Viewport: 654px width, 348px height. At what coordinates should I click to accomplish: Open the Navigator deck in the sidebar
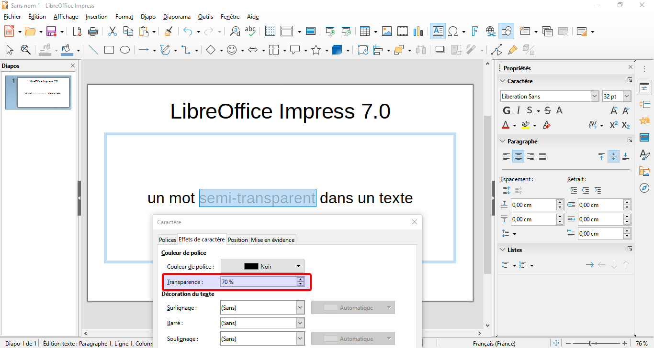[x=644, y=187]
